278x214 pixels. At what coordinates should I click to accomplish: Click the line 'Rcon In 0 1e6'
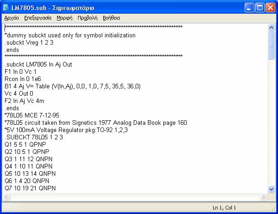(23, 79)
